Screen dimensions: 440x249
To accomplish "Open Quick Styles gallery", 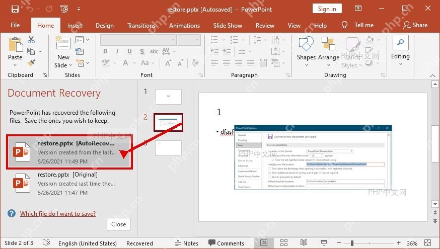I will pyautogui.click(x=351, y=52).
